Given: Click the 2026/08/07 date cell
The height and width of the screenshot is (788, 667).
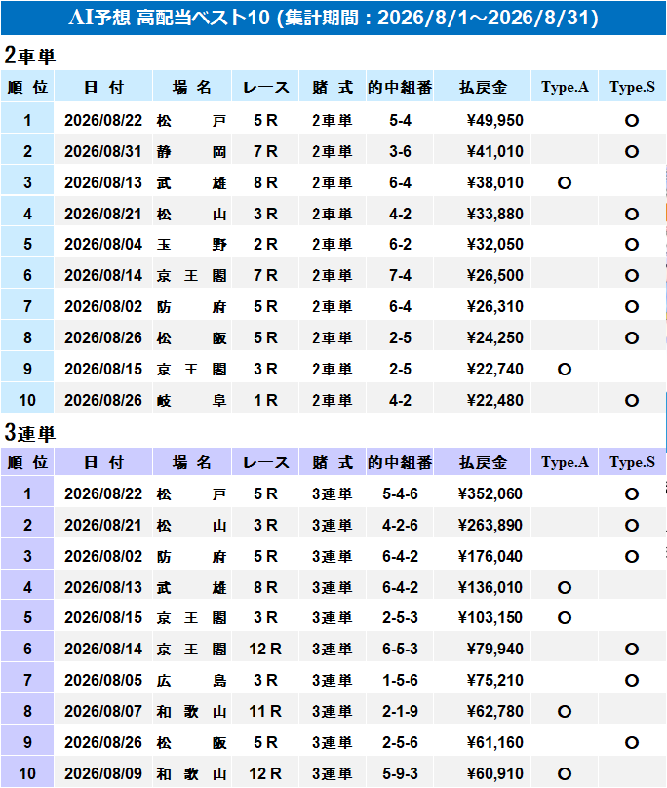Looking at the screenshot, I should point(103,711).
